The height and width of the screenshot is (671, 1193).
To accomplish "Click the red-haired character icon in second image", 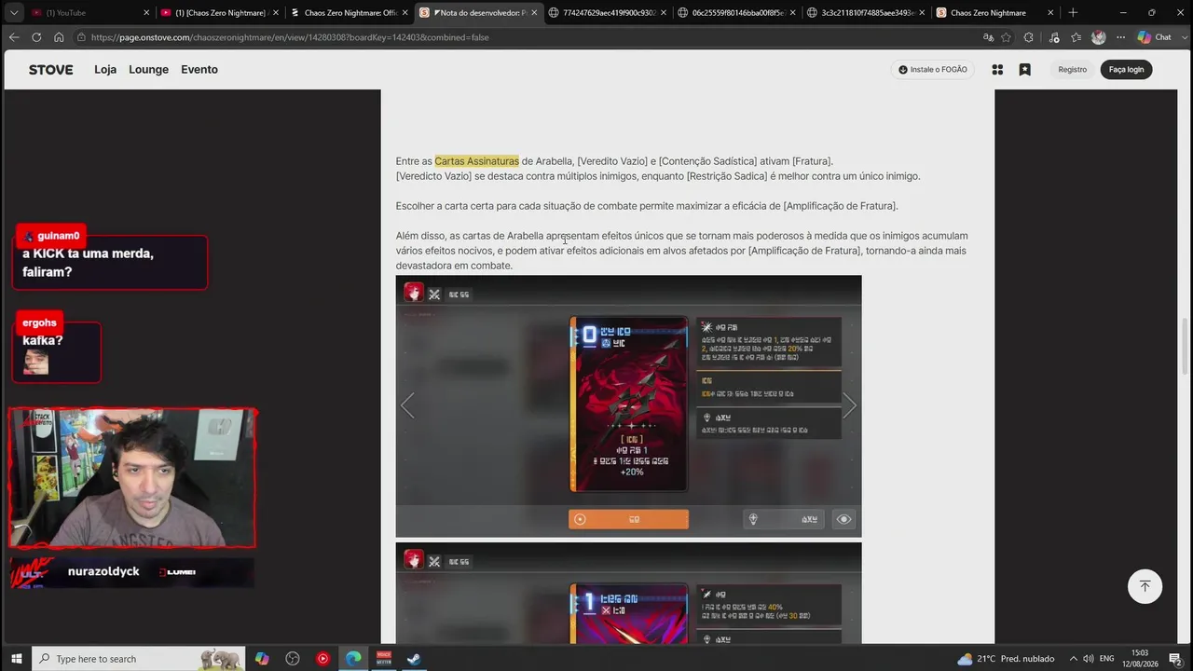I will (414, 559).
